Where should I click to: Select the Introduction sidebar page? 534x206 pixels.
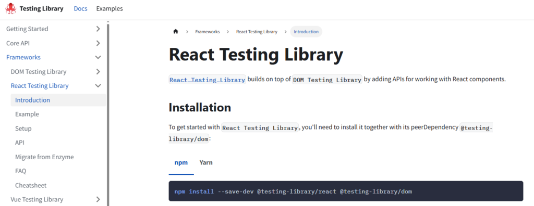pyautogui.click(x=58, y=100)
